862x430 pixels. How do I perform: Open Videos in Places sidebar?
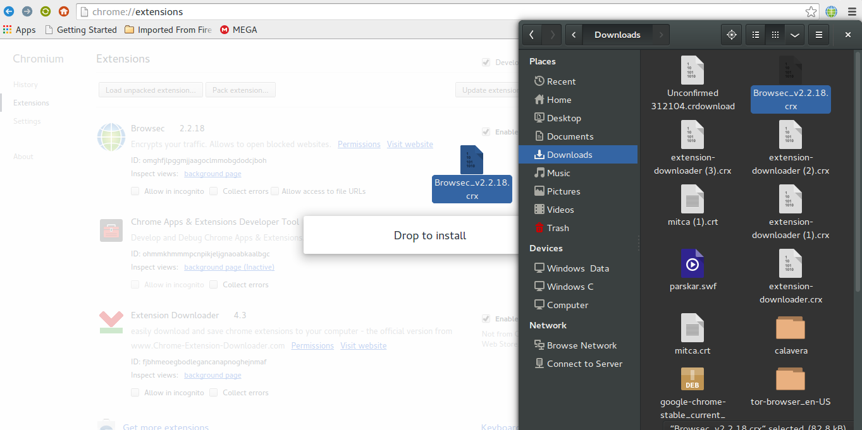578,210
